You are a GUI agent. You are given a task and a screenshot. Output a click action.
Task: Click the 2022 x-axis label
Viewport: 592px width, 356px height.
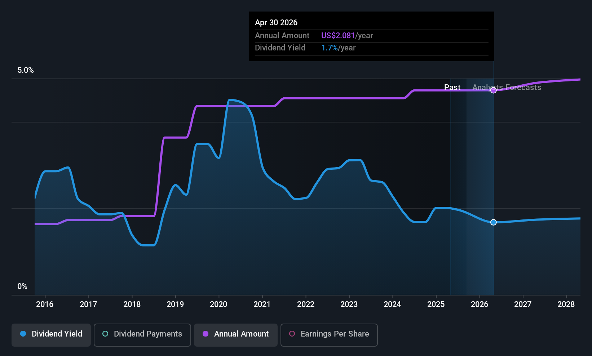306,304
